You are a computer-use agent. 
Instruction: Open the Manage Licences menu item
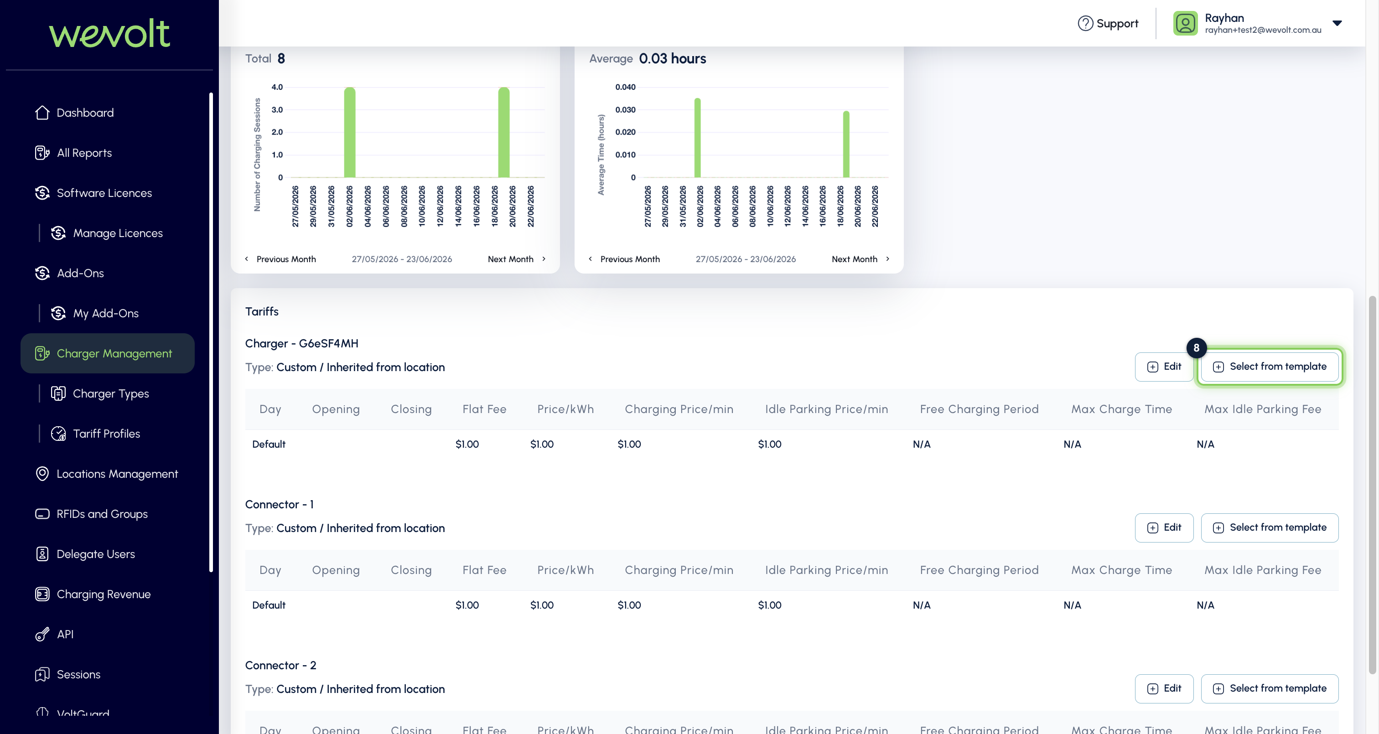[x=118, y=233]
